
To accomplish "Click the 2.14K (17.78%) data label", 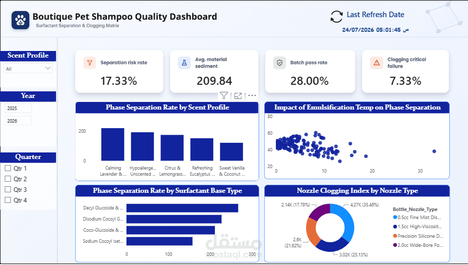I will point(296,204).
